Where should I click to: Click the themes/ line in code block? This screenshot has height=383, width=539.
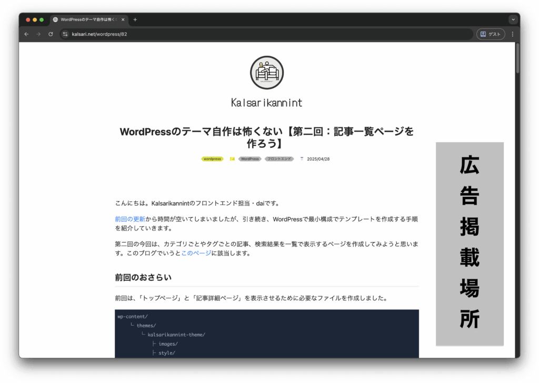tap(146, 326)
